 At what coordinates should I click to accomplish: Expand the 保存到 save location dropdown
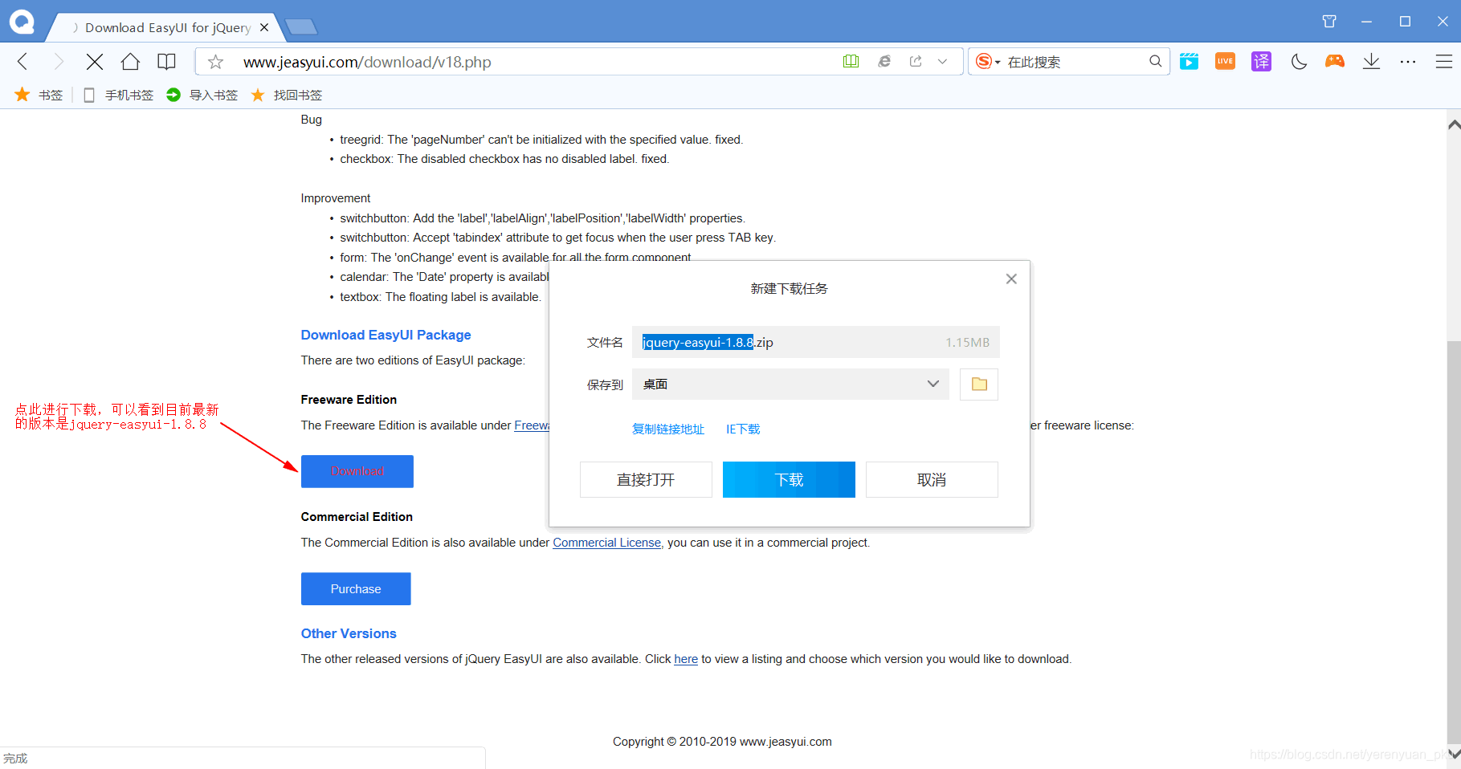pos(790,384)
